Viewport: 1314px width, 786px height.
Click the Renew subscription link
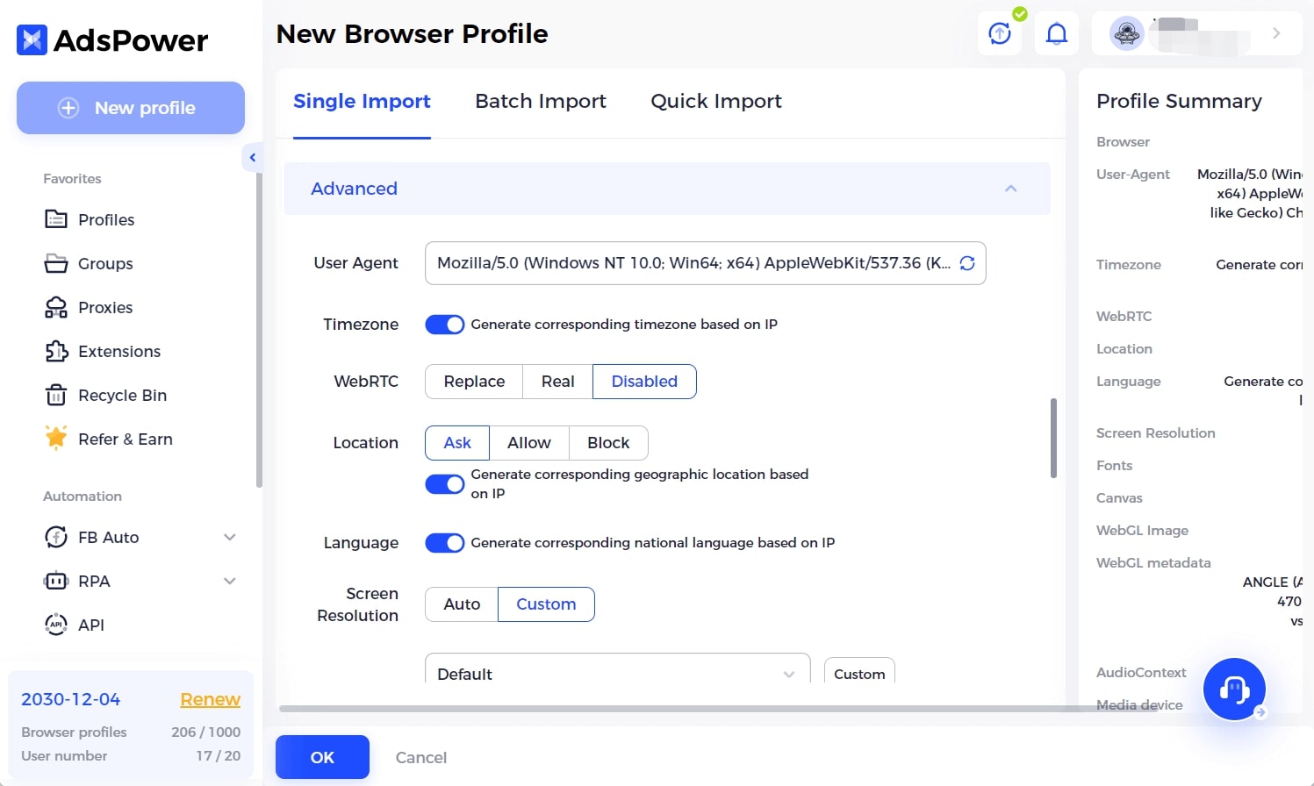tap(210, 699)
